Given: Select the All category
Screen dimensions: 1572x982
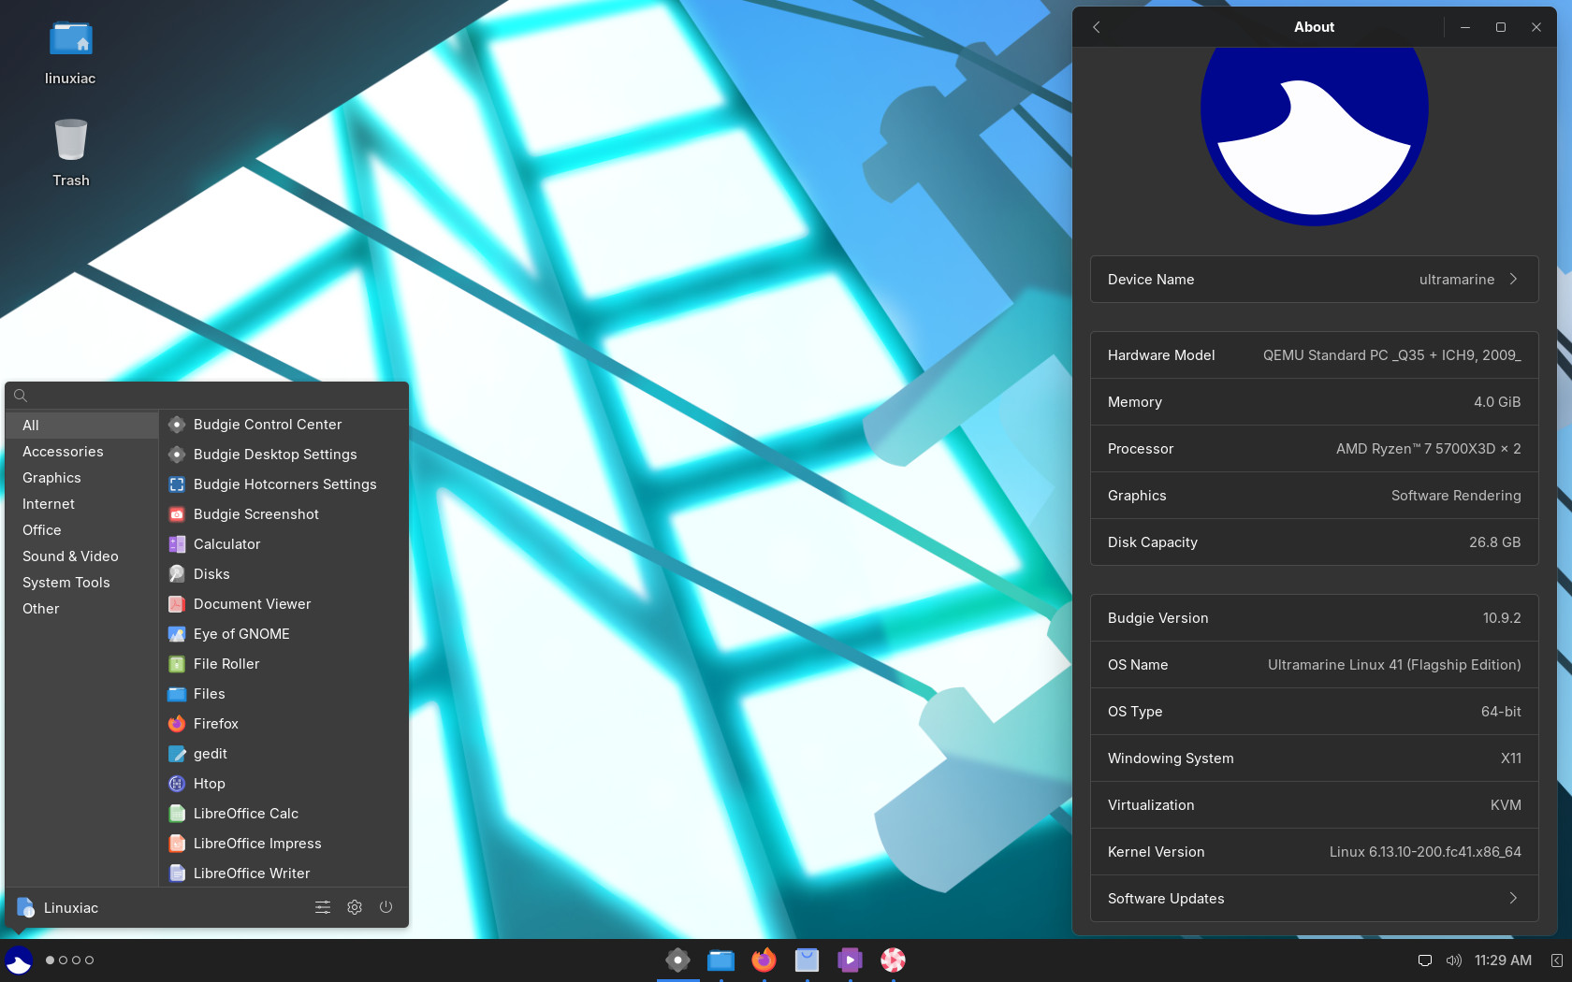Looking at the screenshot, I should coord(82,426).
